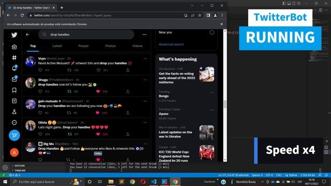This screenshot has width=331, height=186.
Task: Open more options on Shuga's tweet
Action: tap(145, 80)
